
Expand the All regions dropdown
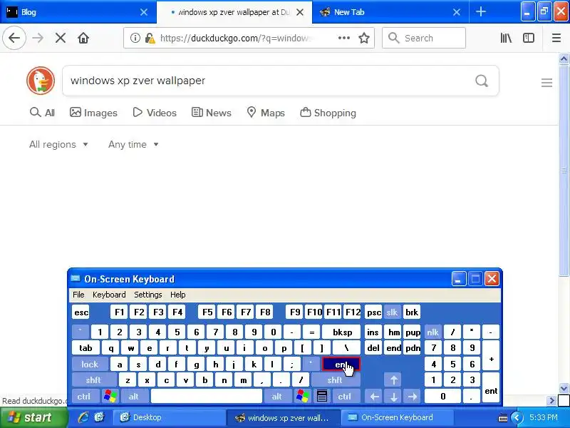click(x=58, y=145)
